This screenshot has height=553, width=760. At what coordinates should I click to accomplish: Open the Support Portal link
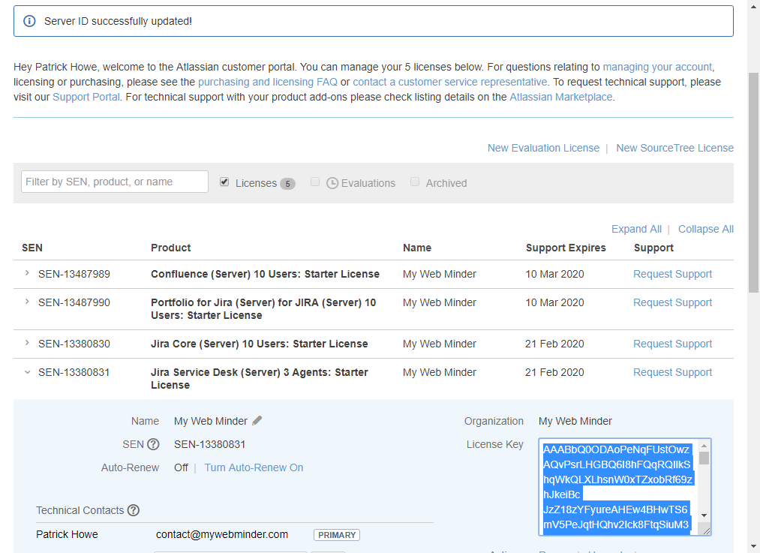click(86, 97)
